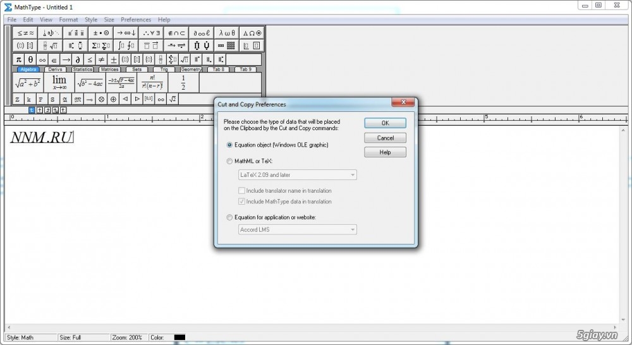Switch to the Derivs tab

tap(55, 70)
